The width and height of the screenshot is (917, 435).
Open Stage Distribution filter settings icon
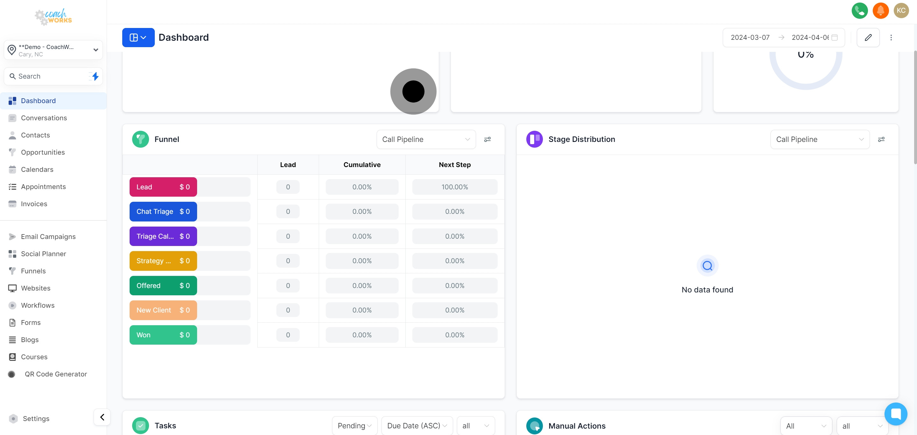point(881,139)
